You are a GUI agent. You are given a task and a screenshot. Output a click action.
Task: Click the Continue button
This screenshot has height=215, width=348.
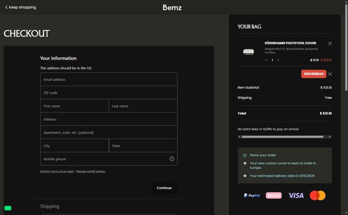click(164, 188)
